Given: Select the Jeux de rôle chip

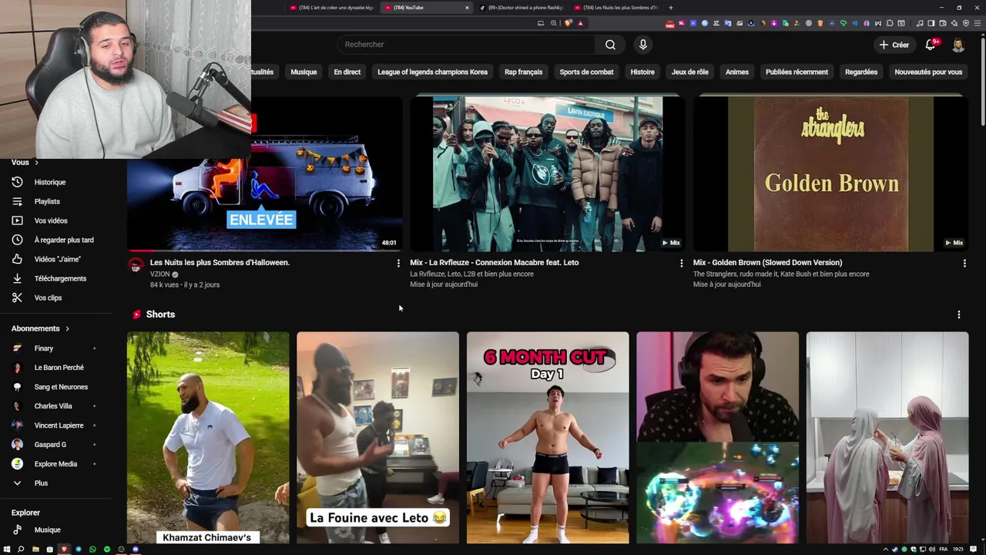Looking at the screenshot, I should 690,72.
